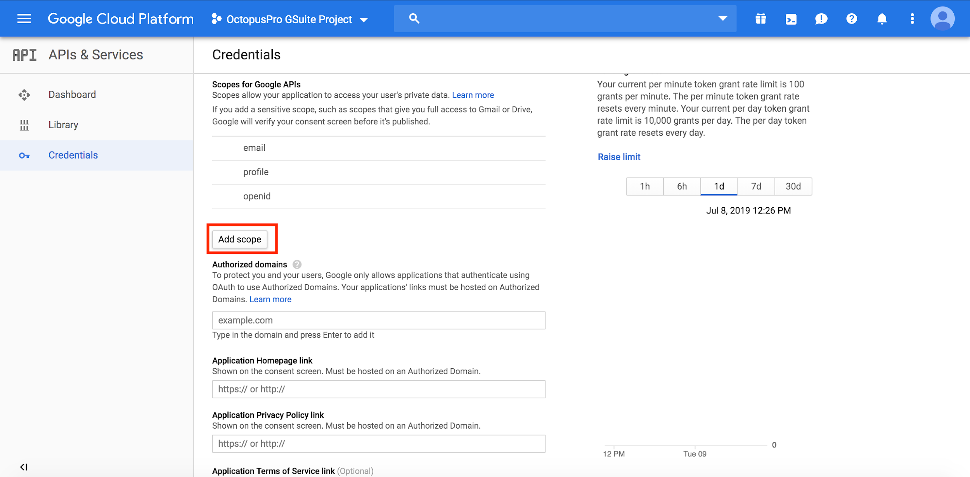Screen dimensions: 970x477
Task: Focus the Application Privacy Policy link field
Action: pyautogui.click(x=379, y=444)
